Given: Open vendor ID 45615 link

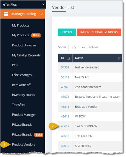Looking at the screenshot, I should 65,146.
